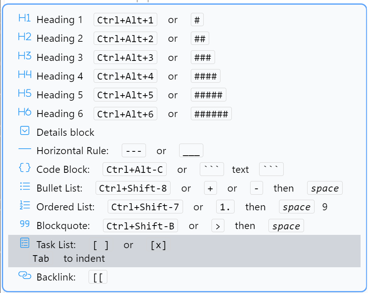Click the Task List checklist icon
The width and height of the screenshot is (368, 293).
(x=25, y=243)
